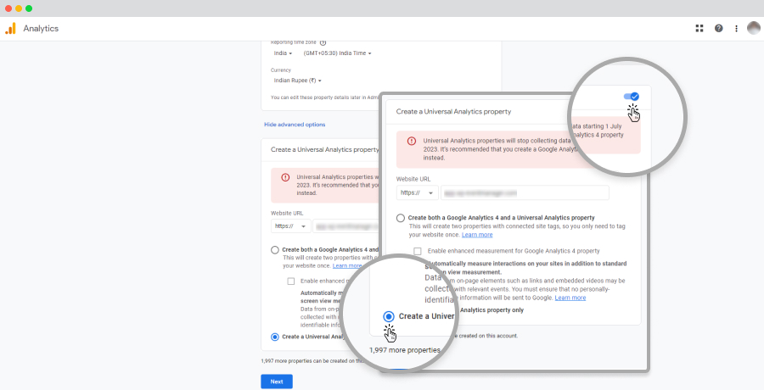This screenshot has height=390, width=764.
Task: Open the Google apps grid icon
Action: 699,28
